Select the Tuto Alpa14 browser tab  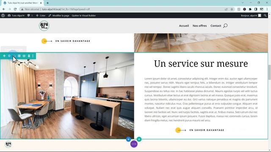point(22,3)
